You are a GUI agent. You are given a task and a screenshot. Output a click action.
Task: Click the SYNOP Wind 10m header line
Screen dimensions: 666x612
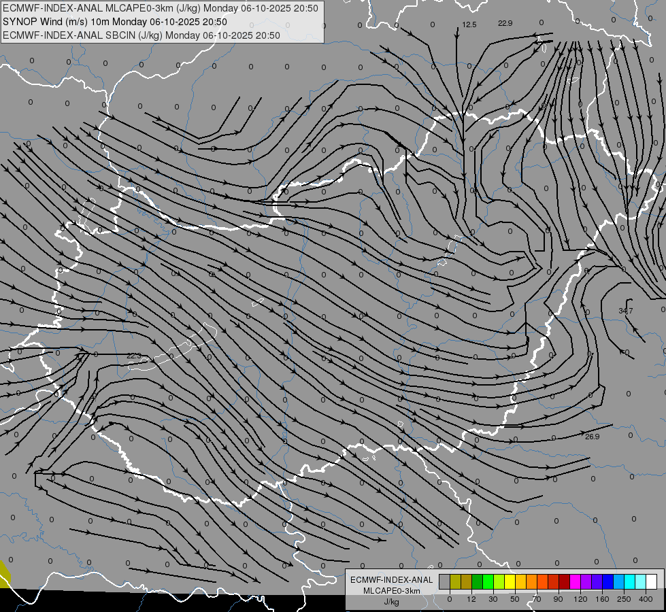point(115,22)
